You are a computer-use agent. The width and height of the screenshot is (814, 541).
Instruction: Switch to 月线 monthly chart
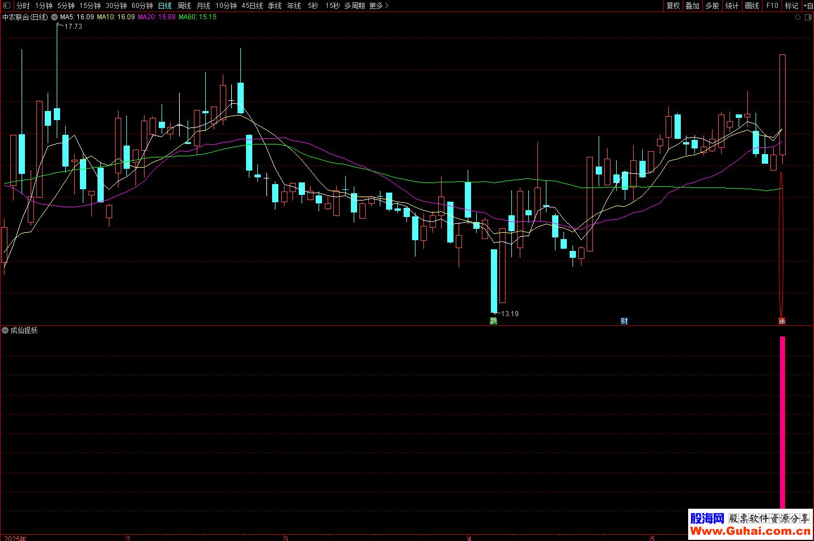pos(203,6)
